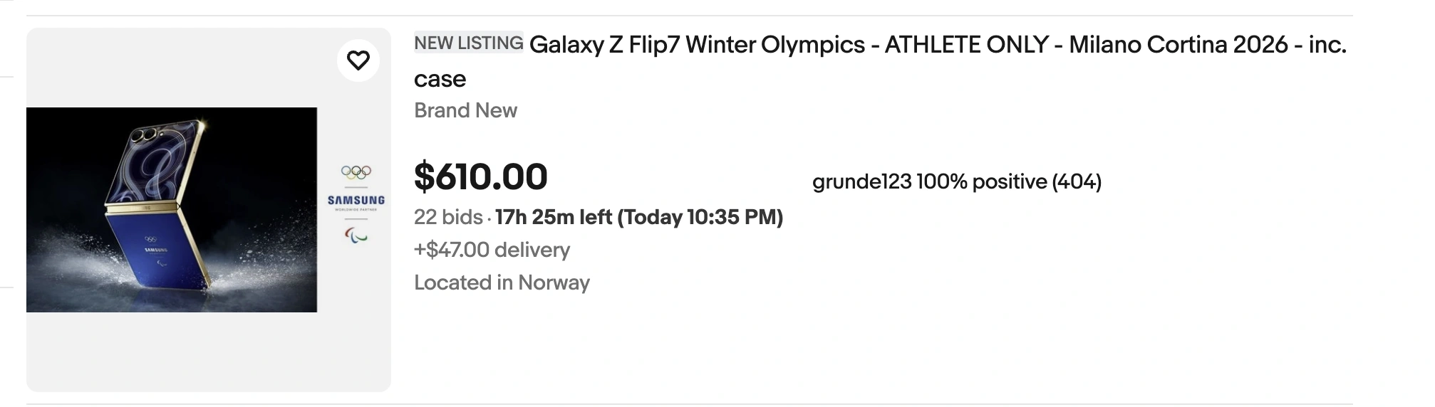Click the Olympic rings logo in image
The image size is (1435, 407).
[356, 171]
